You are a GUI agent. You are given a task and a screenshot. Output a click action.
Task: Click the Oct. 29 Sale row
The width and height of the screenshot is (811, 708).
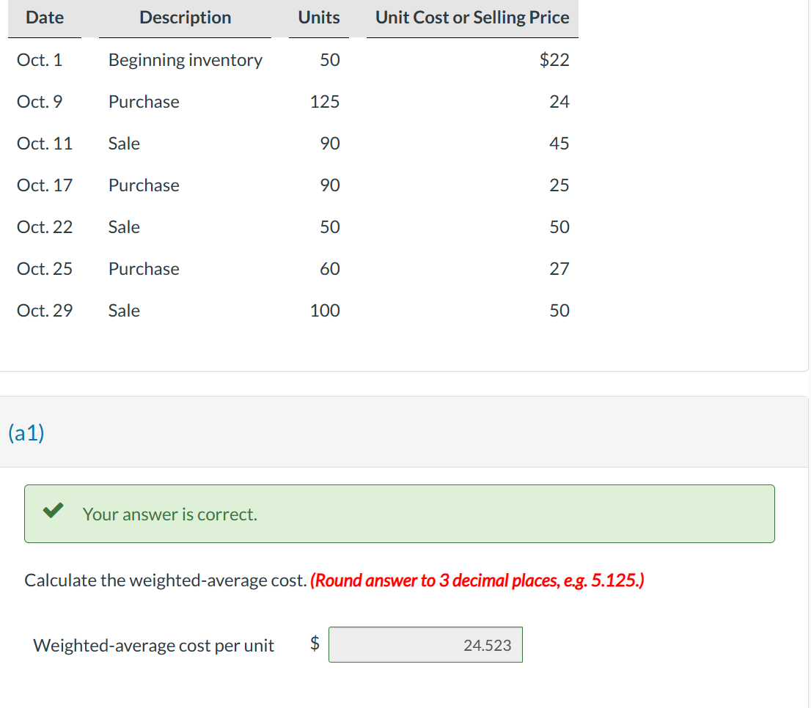coord(123,311)
